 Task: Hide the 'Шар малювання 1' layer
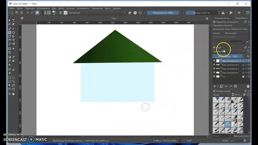214,72
